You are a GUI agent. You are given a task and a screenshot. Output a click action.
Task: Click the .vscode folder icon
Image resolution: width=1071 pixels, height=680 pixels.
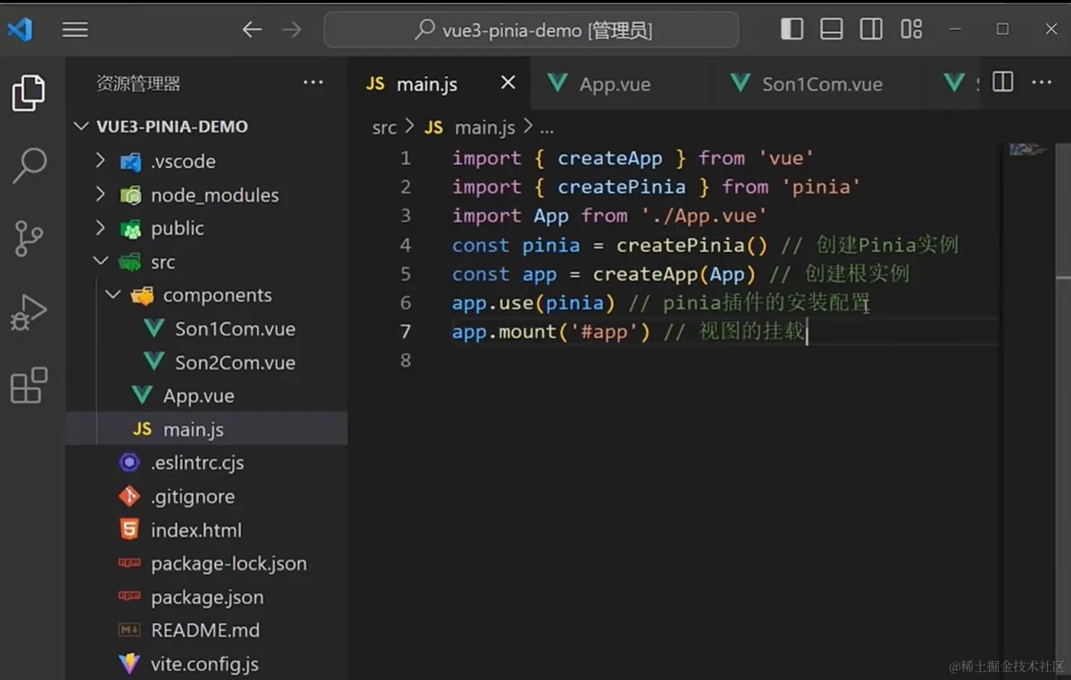point(131,161)
